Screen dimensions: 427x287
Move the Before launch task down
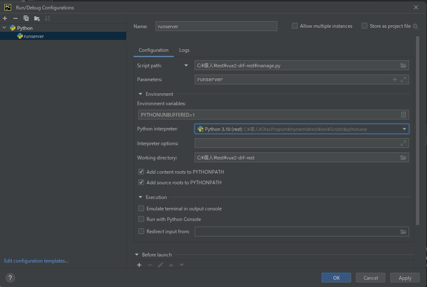[182, 265]
